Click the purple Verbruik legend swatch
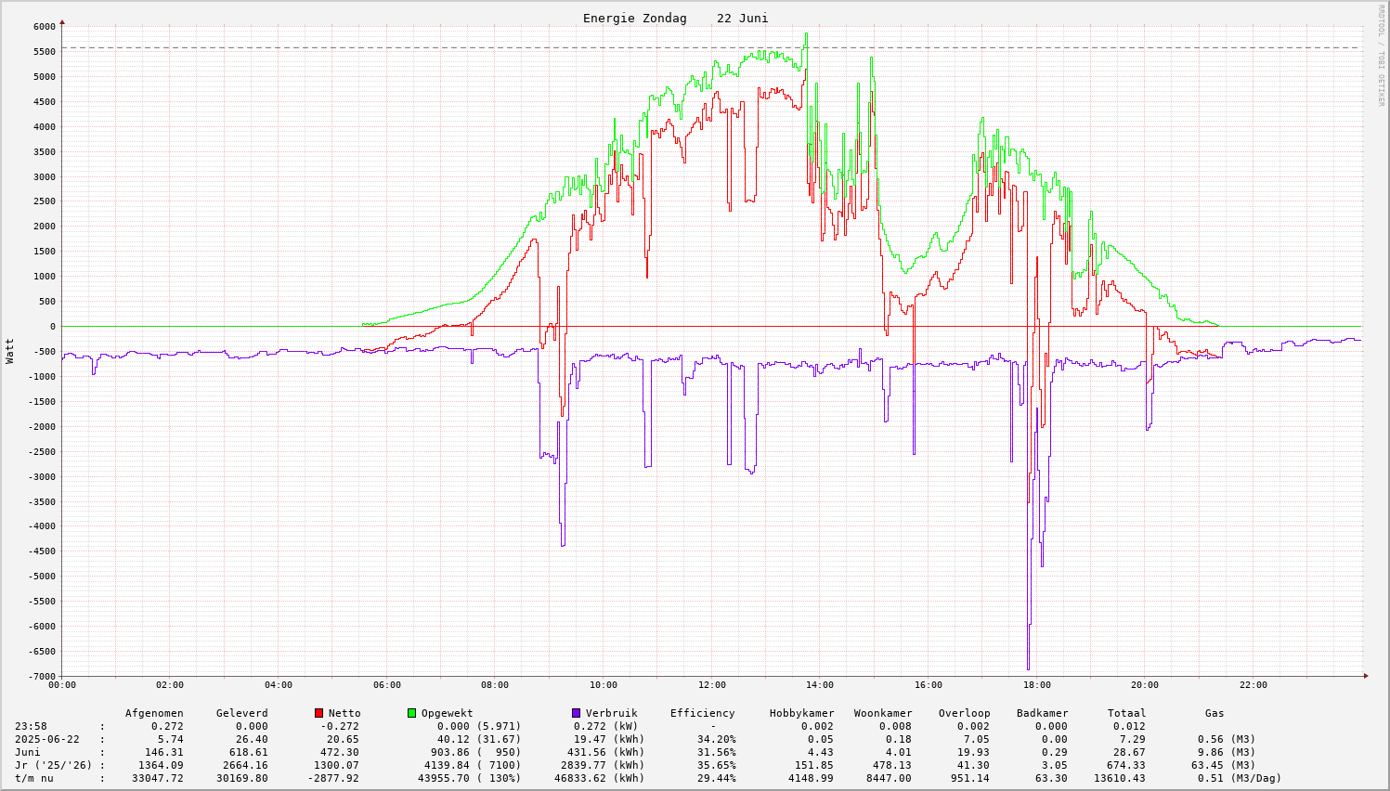This screenshot has width=1390, height=791. (x=577, y=713)
